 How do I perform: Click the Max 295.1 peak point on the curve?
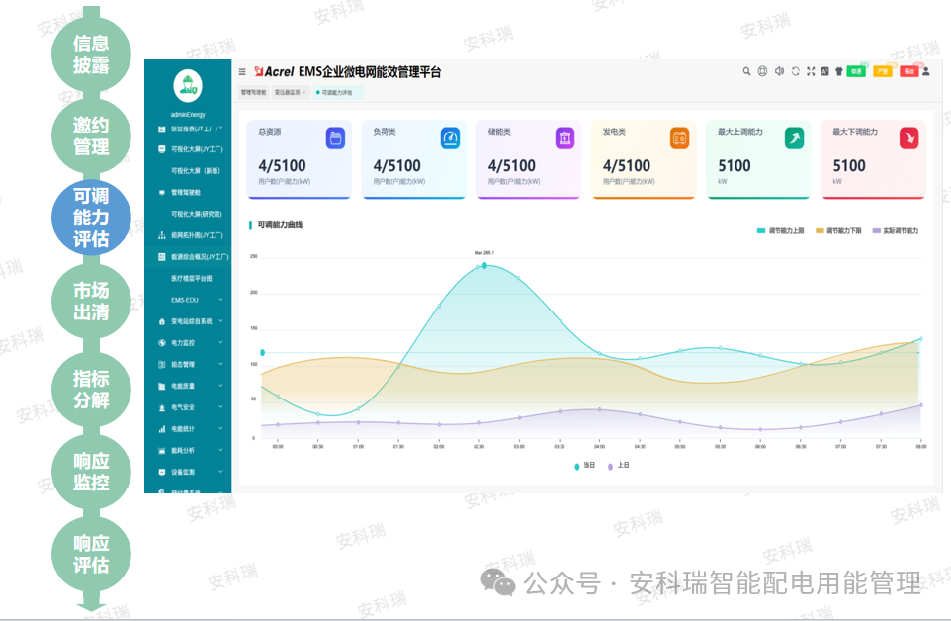click(x=482, y=265)
